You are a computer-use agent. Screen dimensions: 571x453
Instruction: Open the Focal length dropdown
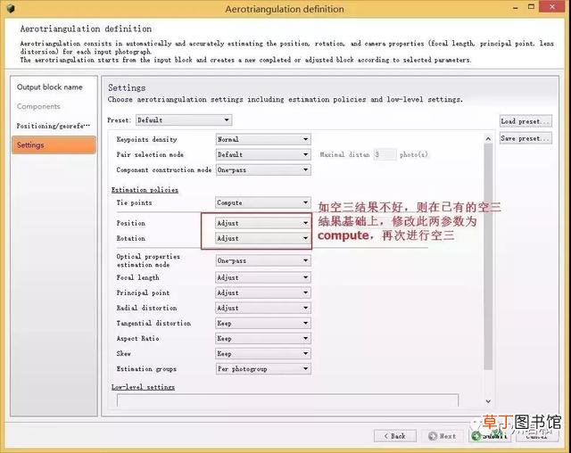[x=263, y=277]
